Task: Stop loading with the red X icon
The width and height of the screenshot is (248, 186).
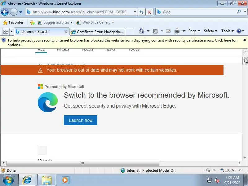Action: 149,12
